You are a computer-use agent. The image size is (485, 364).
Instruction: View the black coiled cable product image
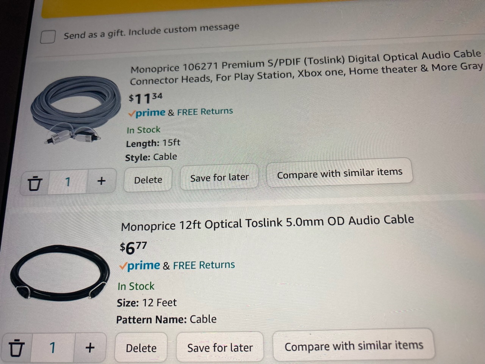(59, 272)
